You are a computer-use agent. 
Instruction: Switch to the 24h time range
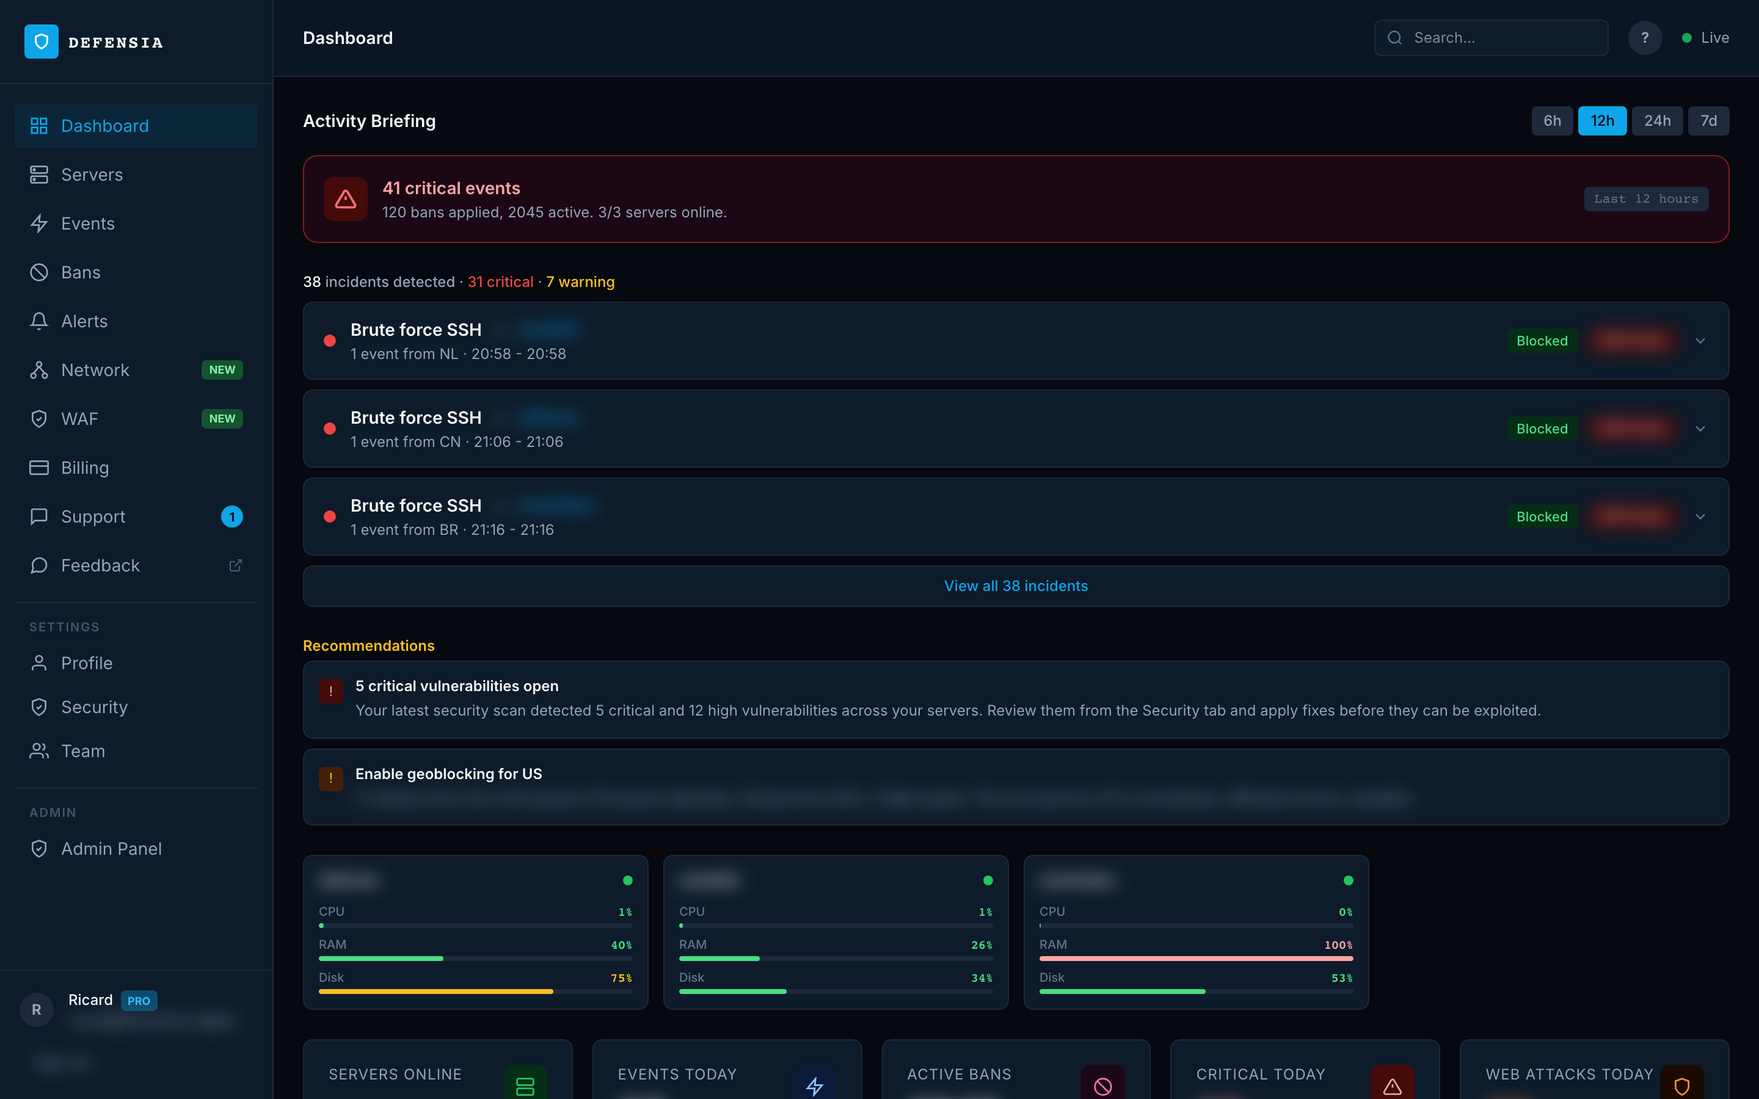1657,121
